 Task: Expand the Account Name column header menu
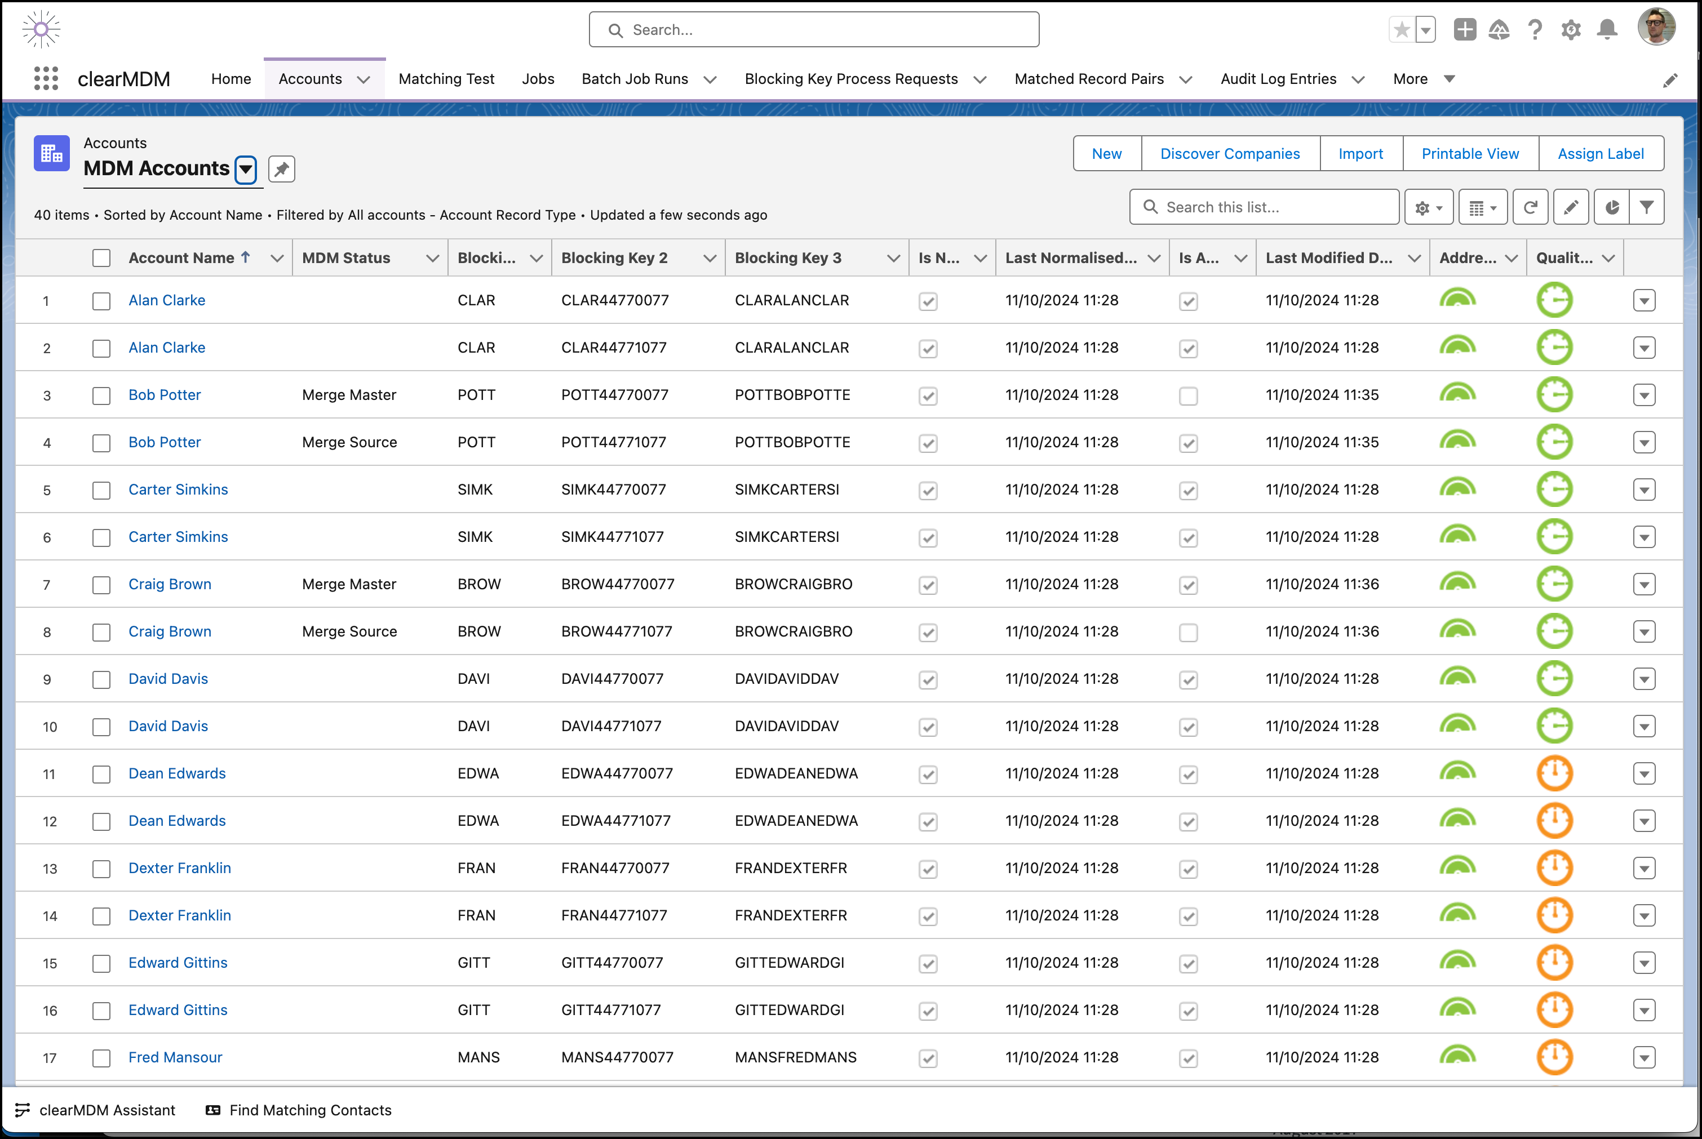[x=278, y=257]
